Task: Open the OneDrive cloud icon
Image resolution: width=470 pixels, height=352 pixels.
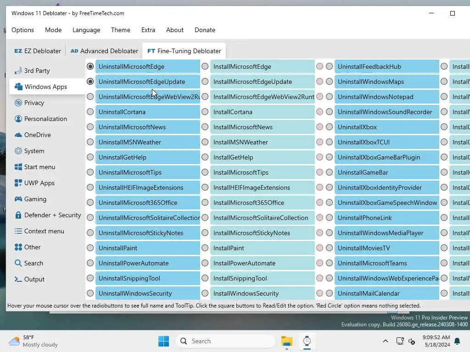Action: point(18,135)
